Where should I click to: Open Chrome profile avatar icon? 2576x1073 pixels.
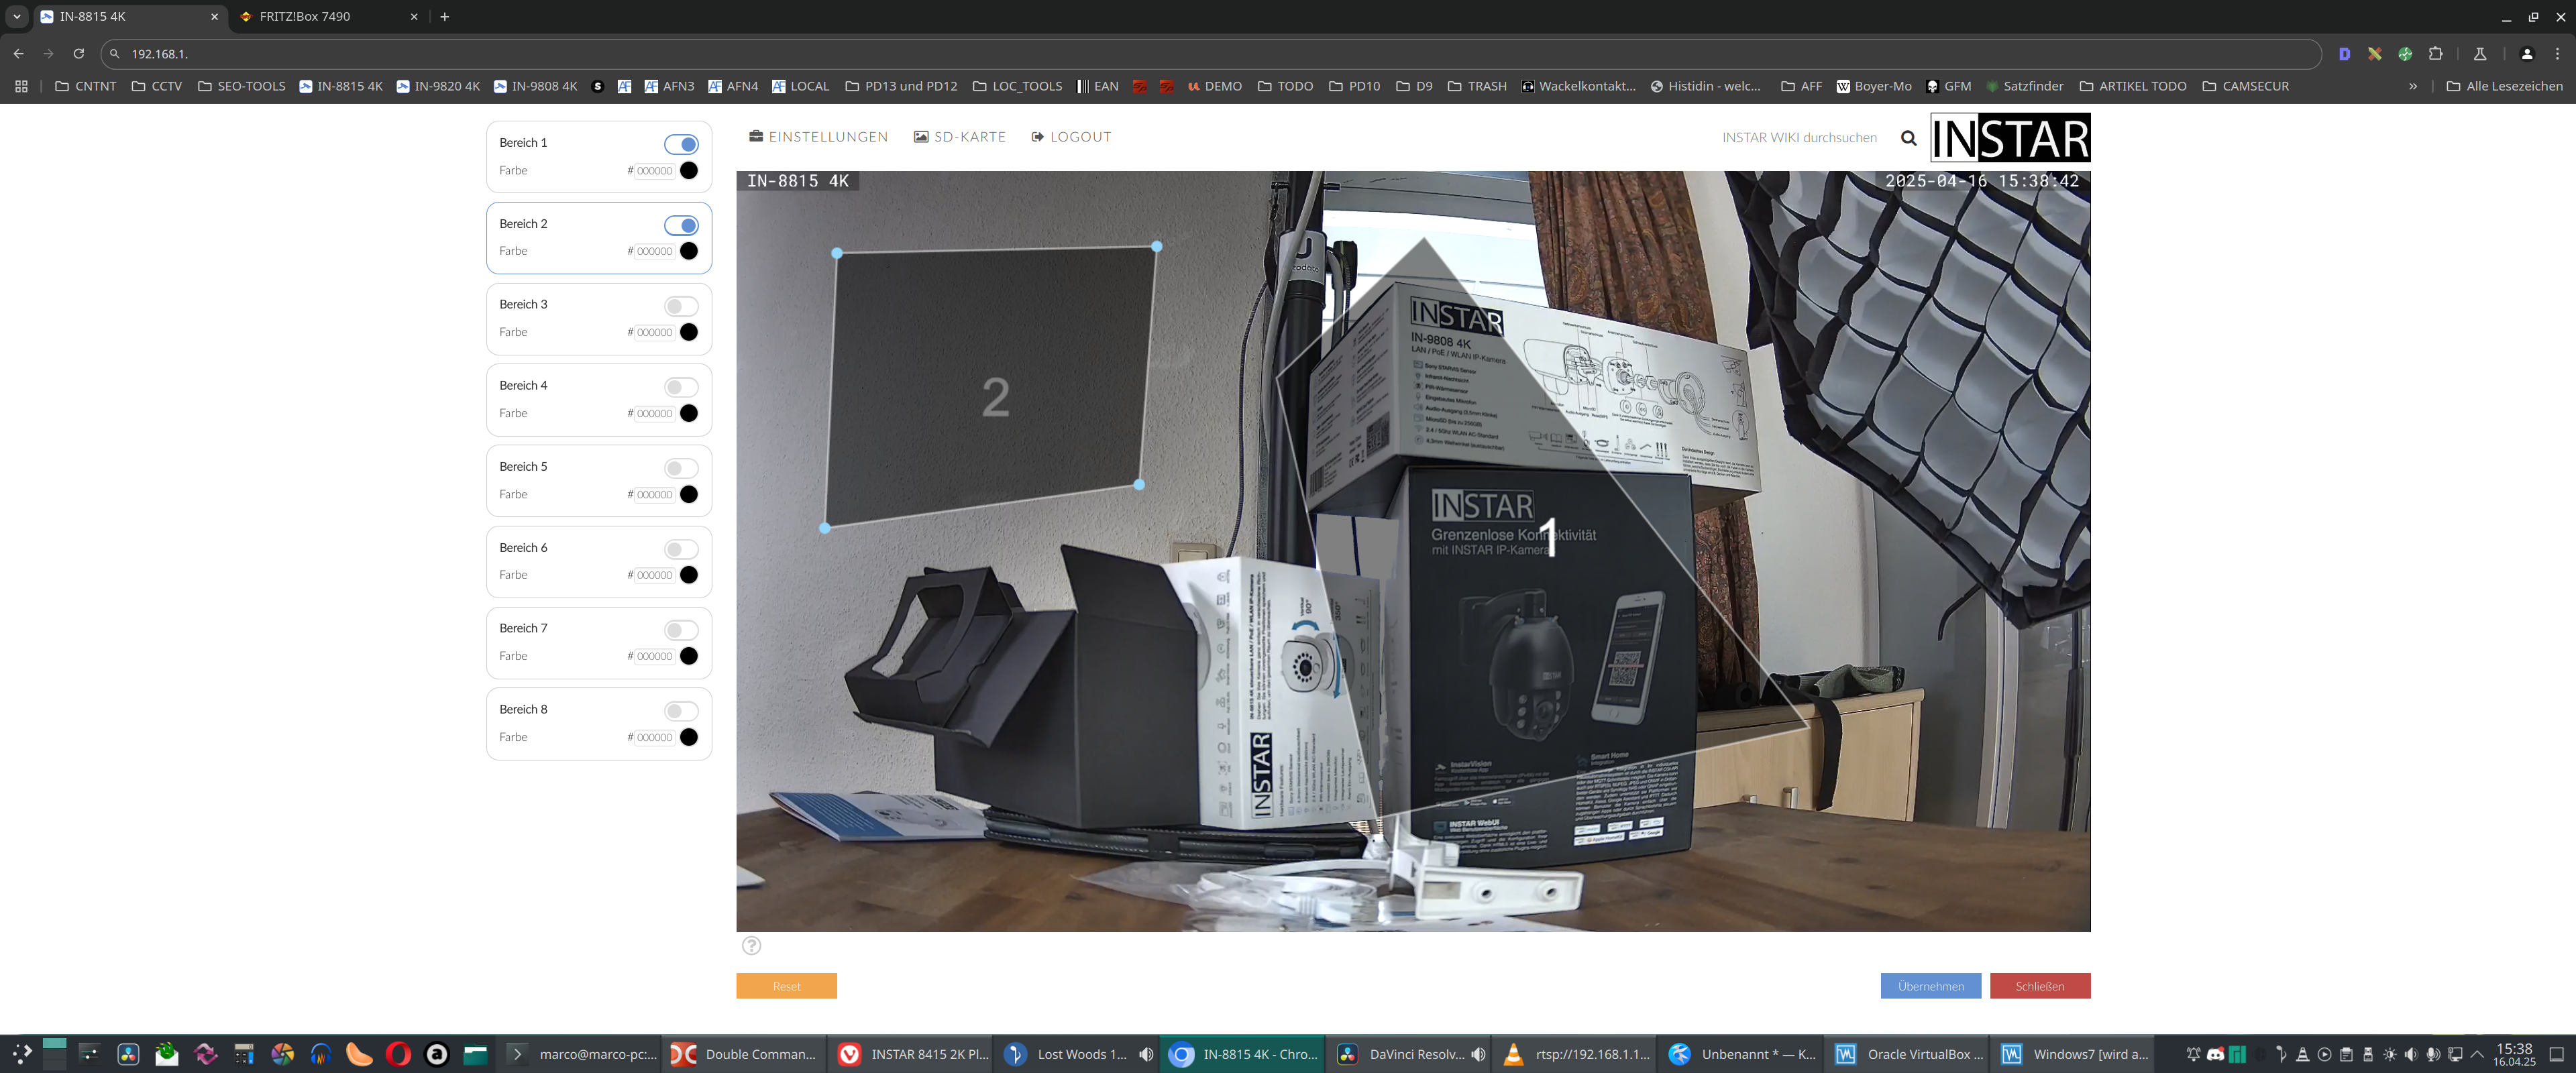click(2526, 54)
